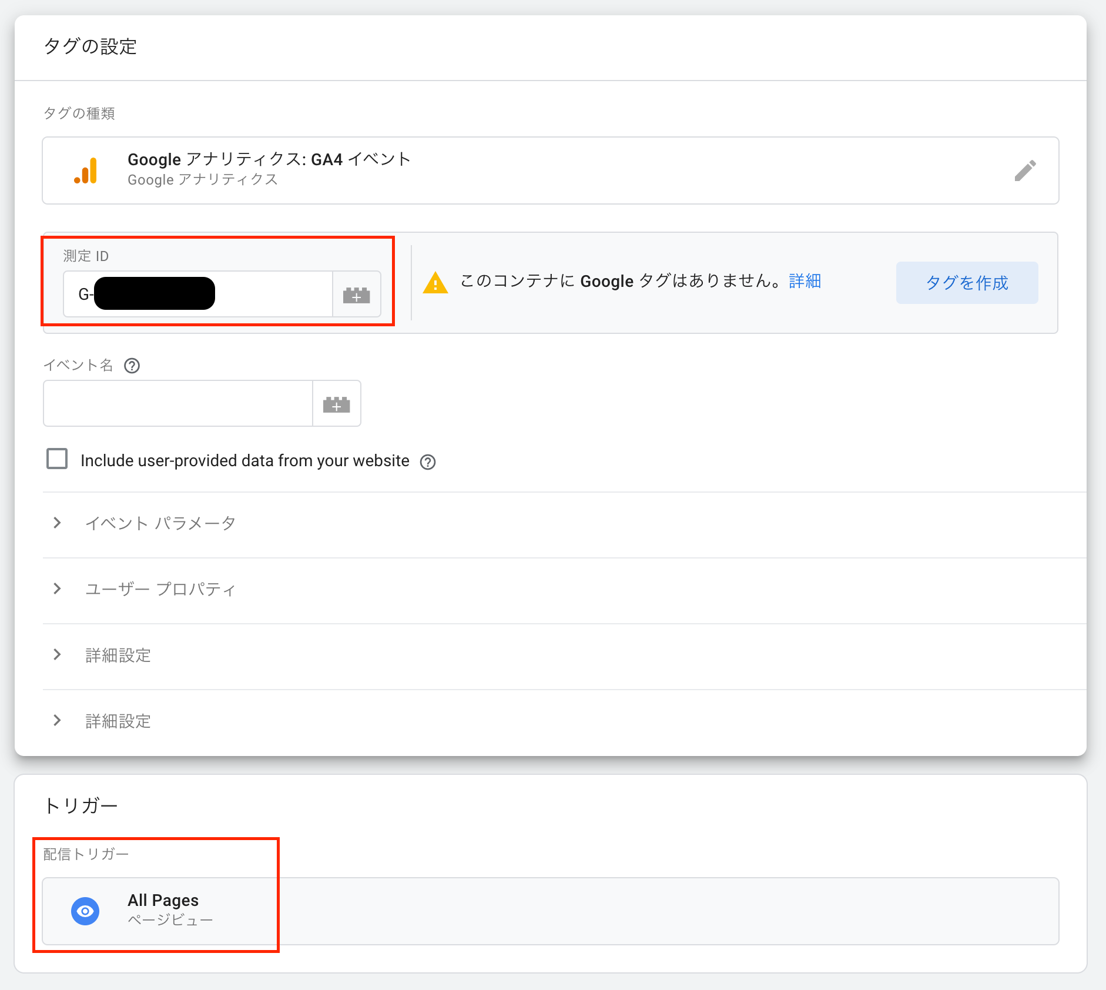This screenshot has height=990, width=1106.
Task: Click the variable picker icon beside イベント名 field
Action: (x=336, y=404)
